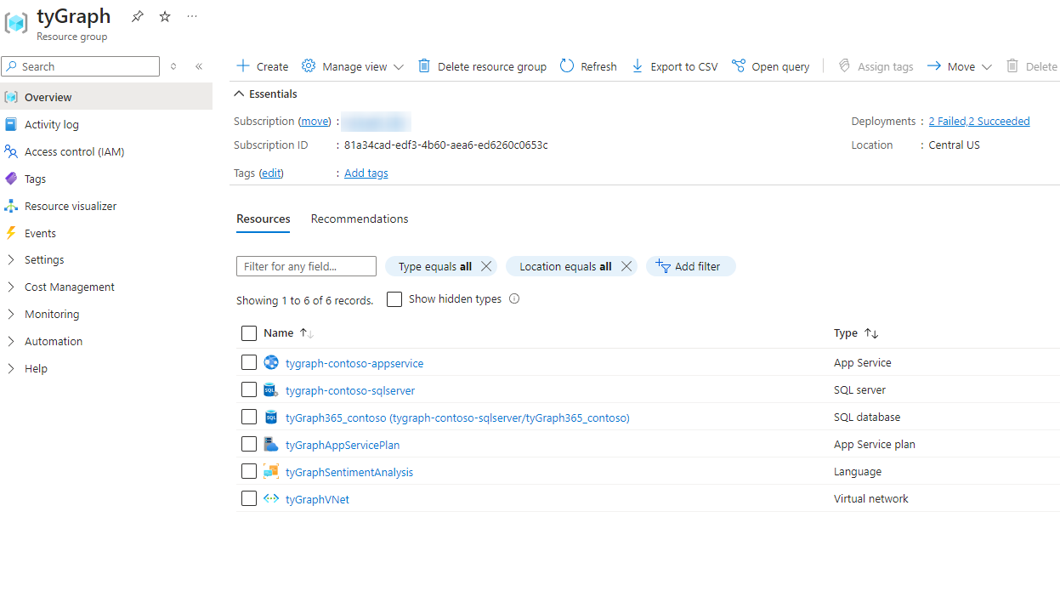
Task: Click the Activity log icon
Action: (11, 124)
